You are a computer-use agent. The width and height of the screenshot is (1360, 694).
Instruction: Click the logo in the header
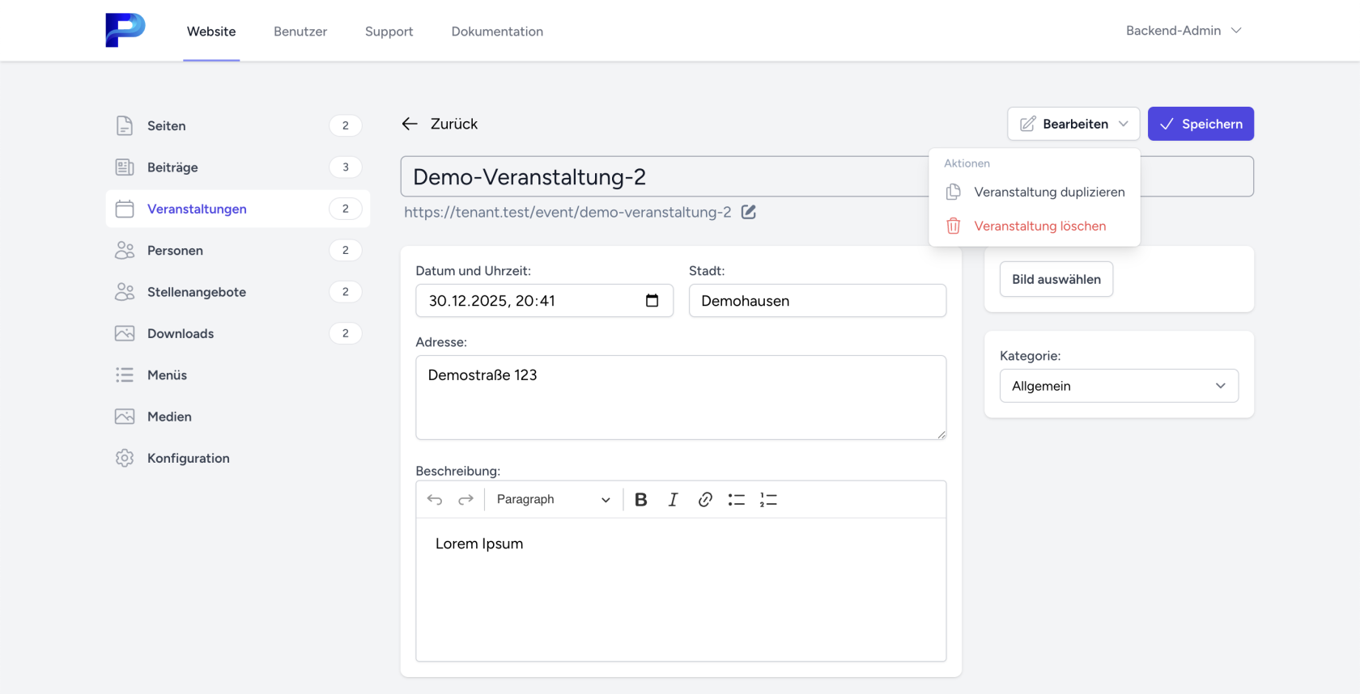pyautogui.click(x=125, y=31)
